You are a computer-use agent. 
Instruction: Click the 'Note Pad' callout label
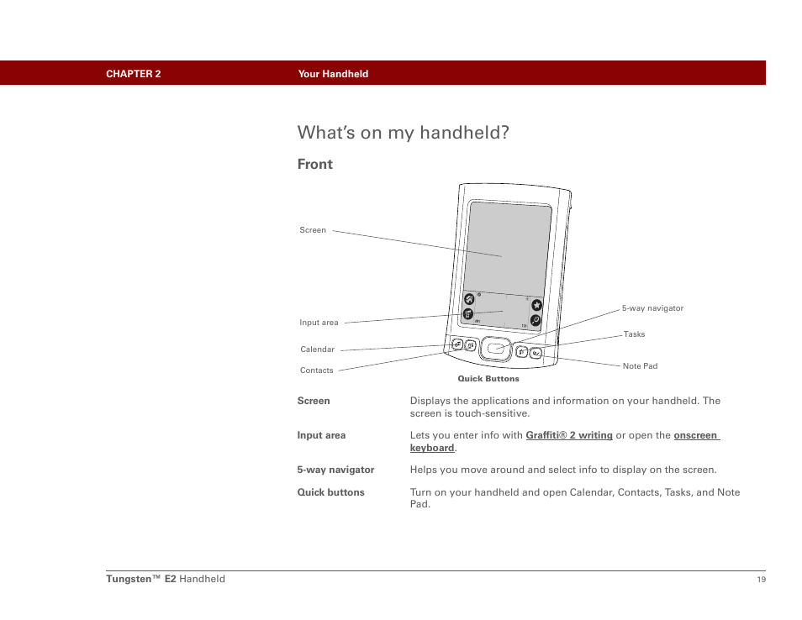pos(641,366)
